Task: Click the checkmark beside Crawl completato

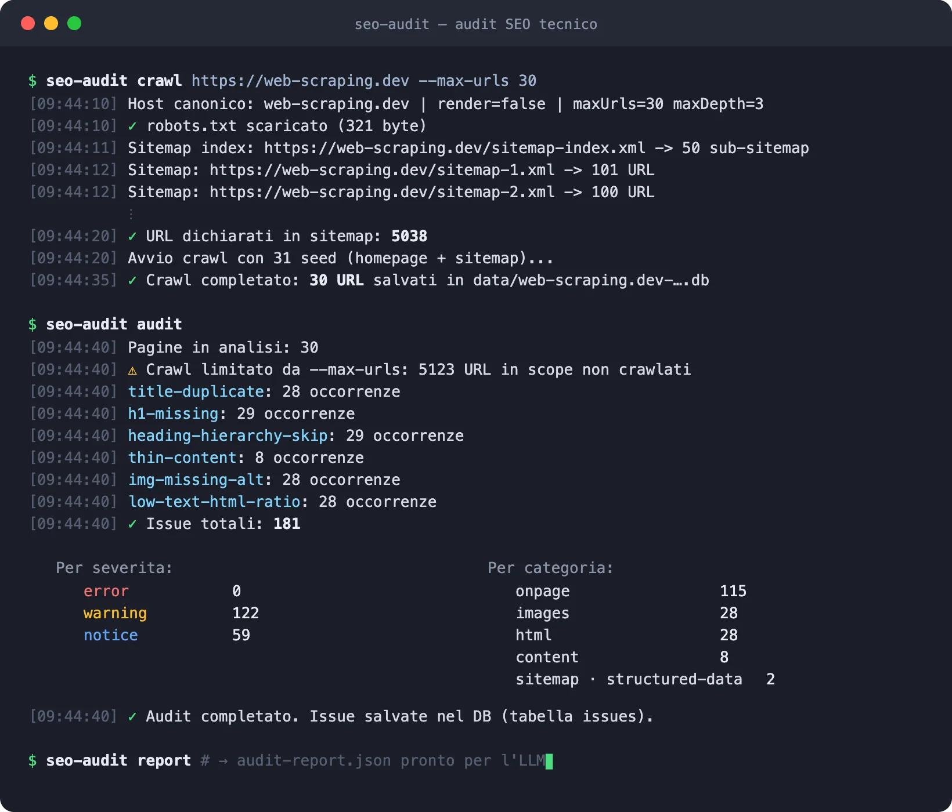Action: pyautogui.click(x=132, y=280)
